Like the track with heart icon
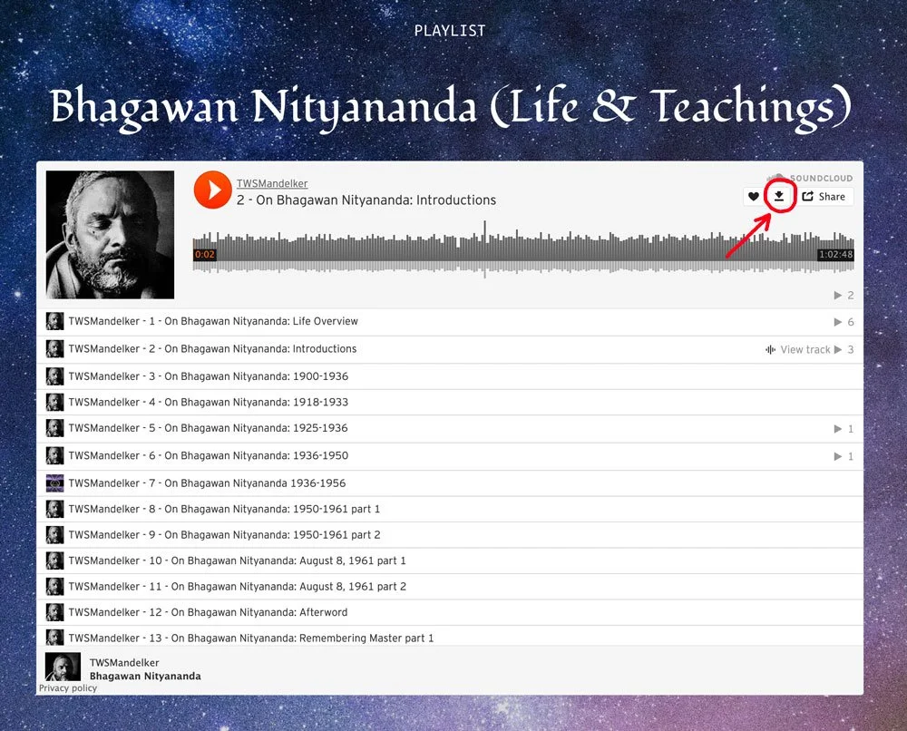Viewport: 907px width, 731px height. [x=753, y=197]
